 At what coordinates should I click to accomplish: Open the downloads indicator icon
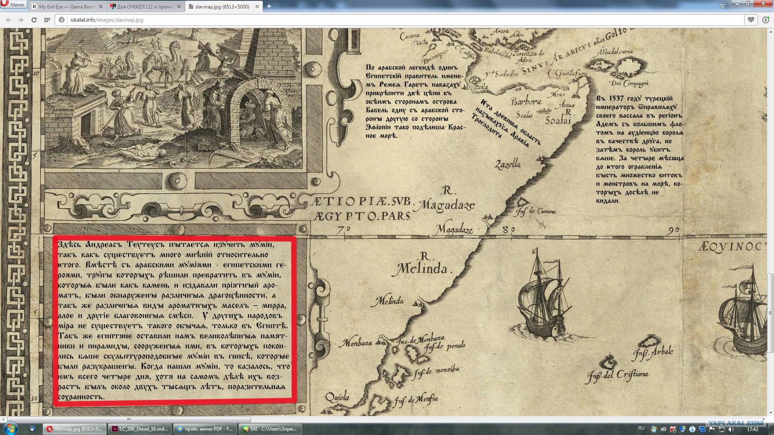766,20
